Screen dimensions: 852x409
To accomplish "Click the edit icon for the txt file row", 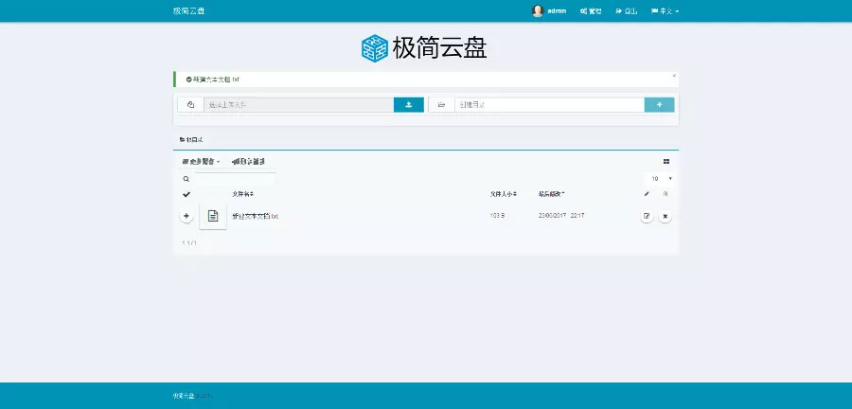I will [x=647, y=216].
